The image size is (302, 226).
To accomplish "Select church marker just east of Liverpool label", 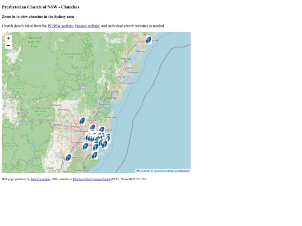I will point(86,146).
